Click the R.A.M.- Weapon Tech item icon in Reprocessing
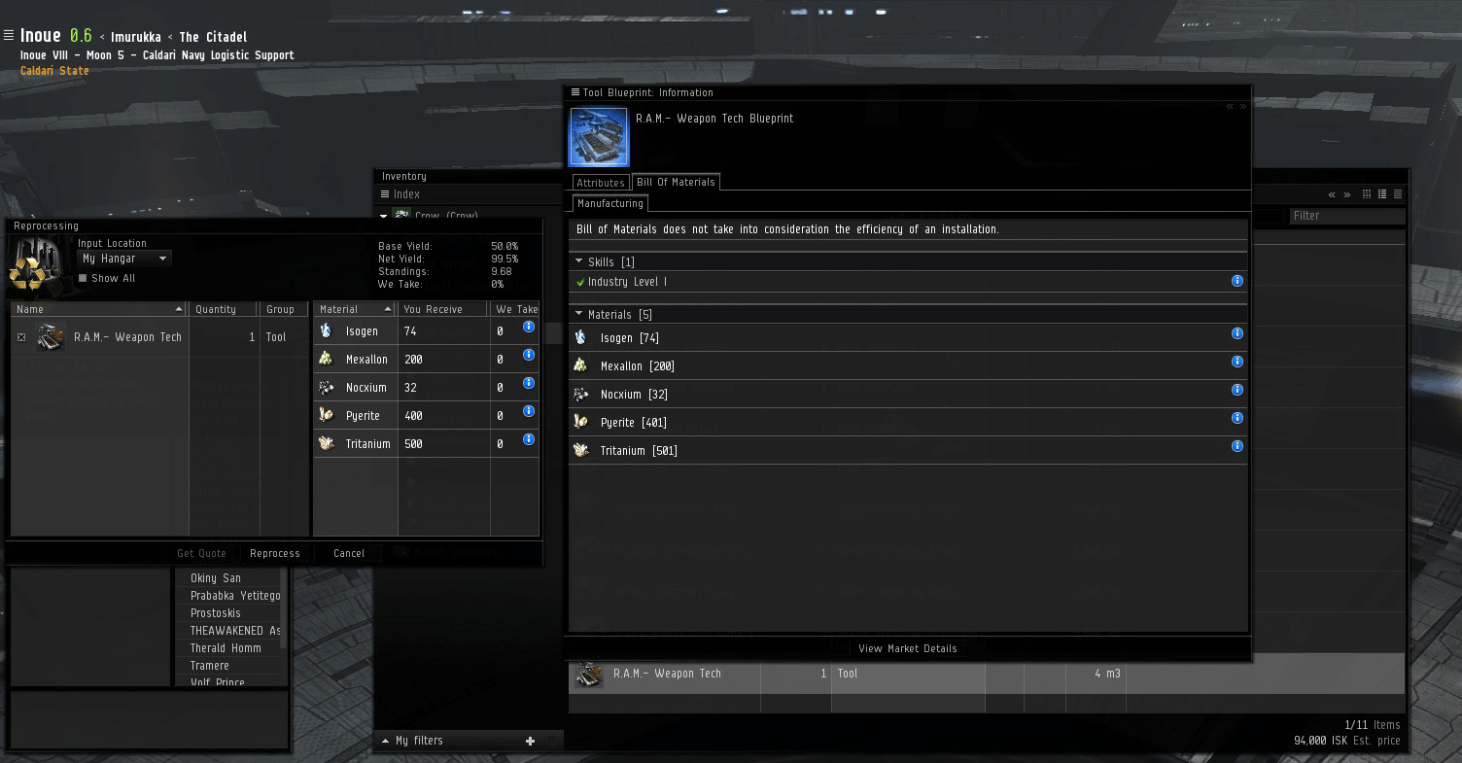 51,337
